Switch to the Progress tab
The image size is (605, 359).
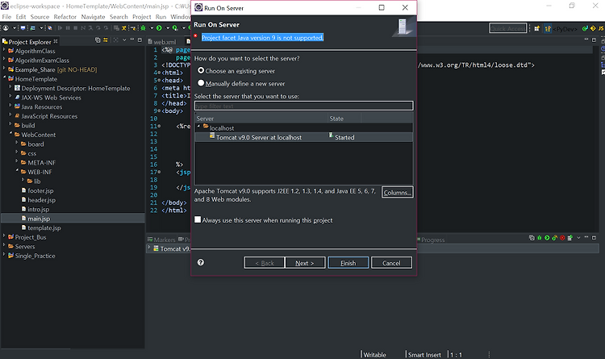tap(431, 240)
